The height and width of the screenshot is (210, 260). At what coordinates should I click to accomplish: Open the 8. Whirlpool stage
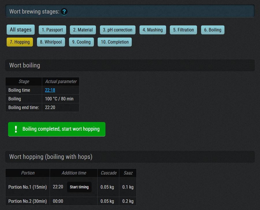[51, 42]
